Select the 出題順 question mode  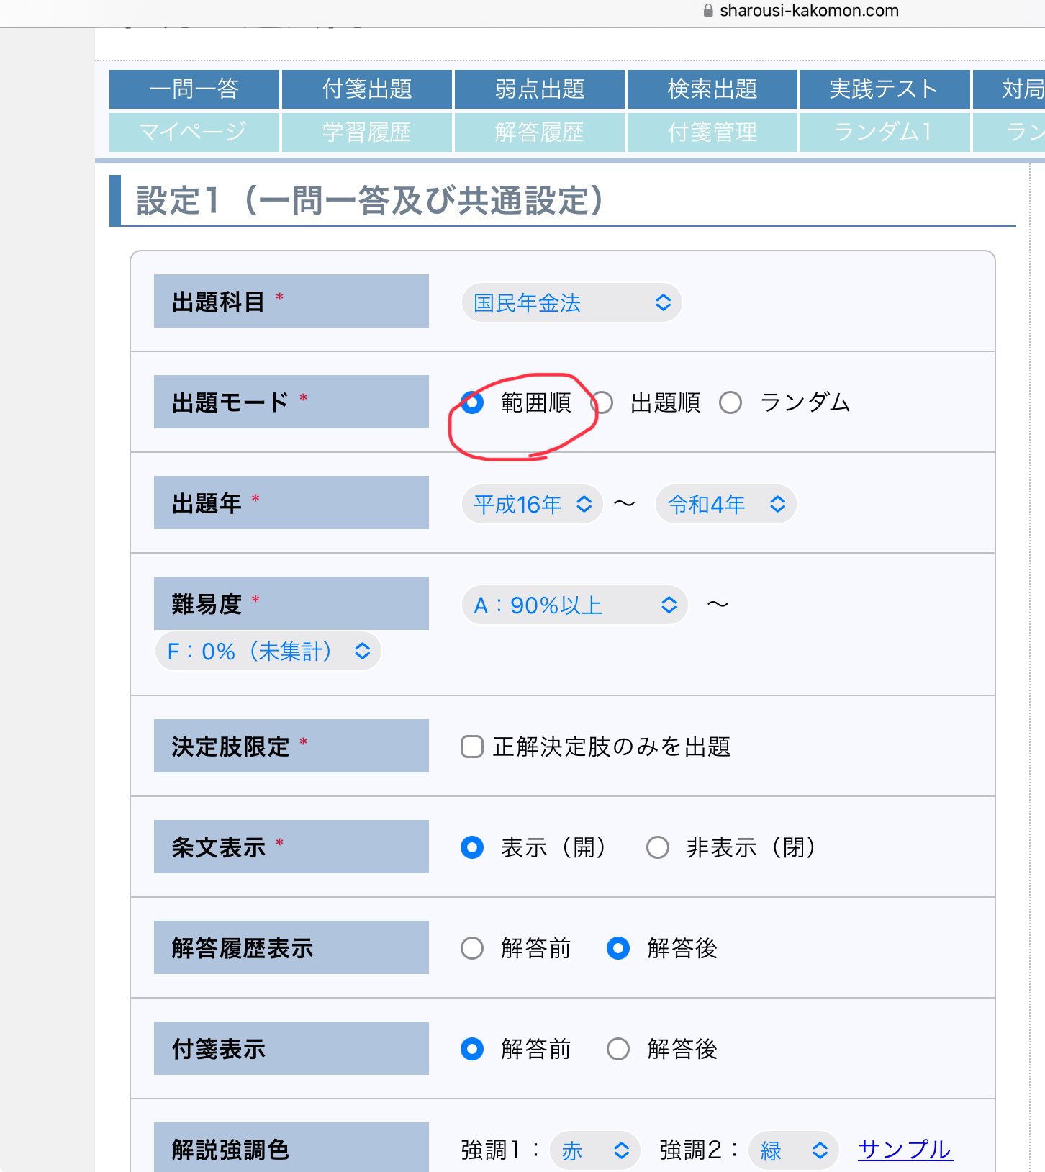coord(602,402)
